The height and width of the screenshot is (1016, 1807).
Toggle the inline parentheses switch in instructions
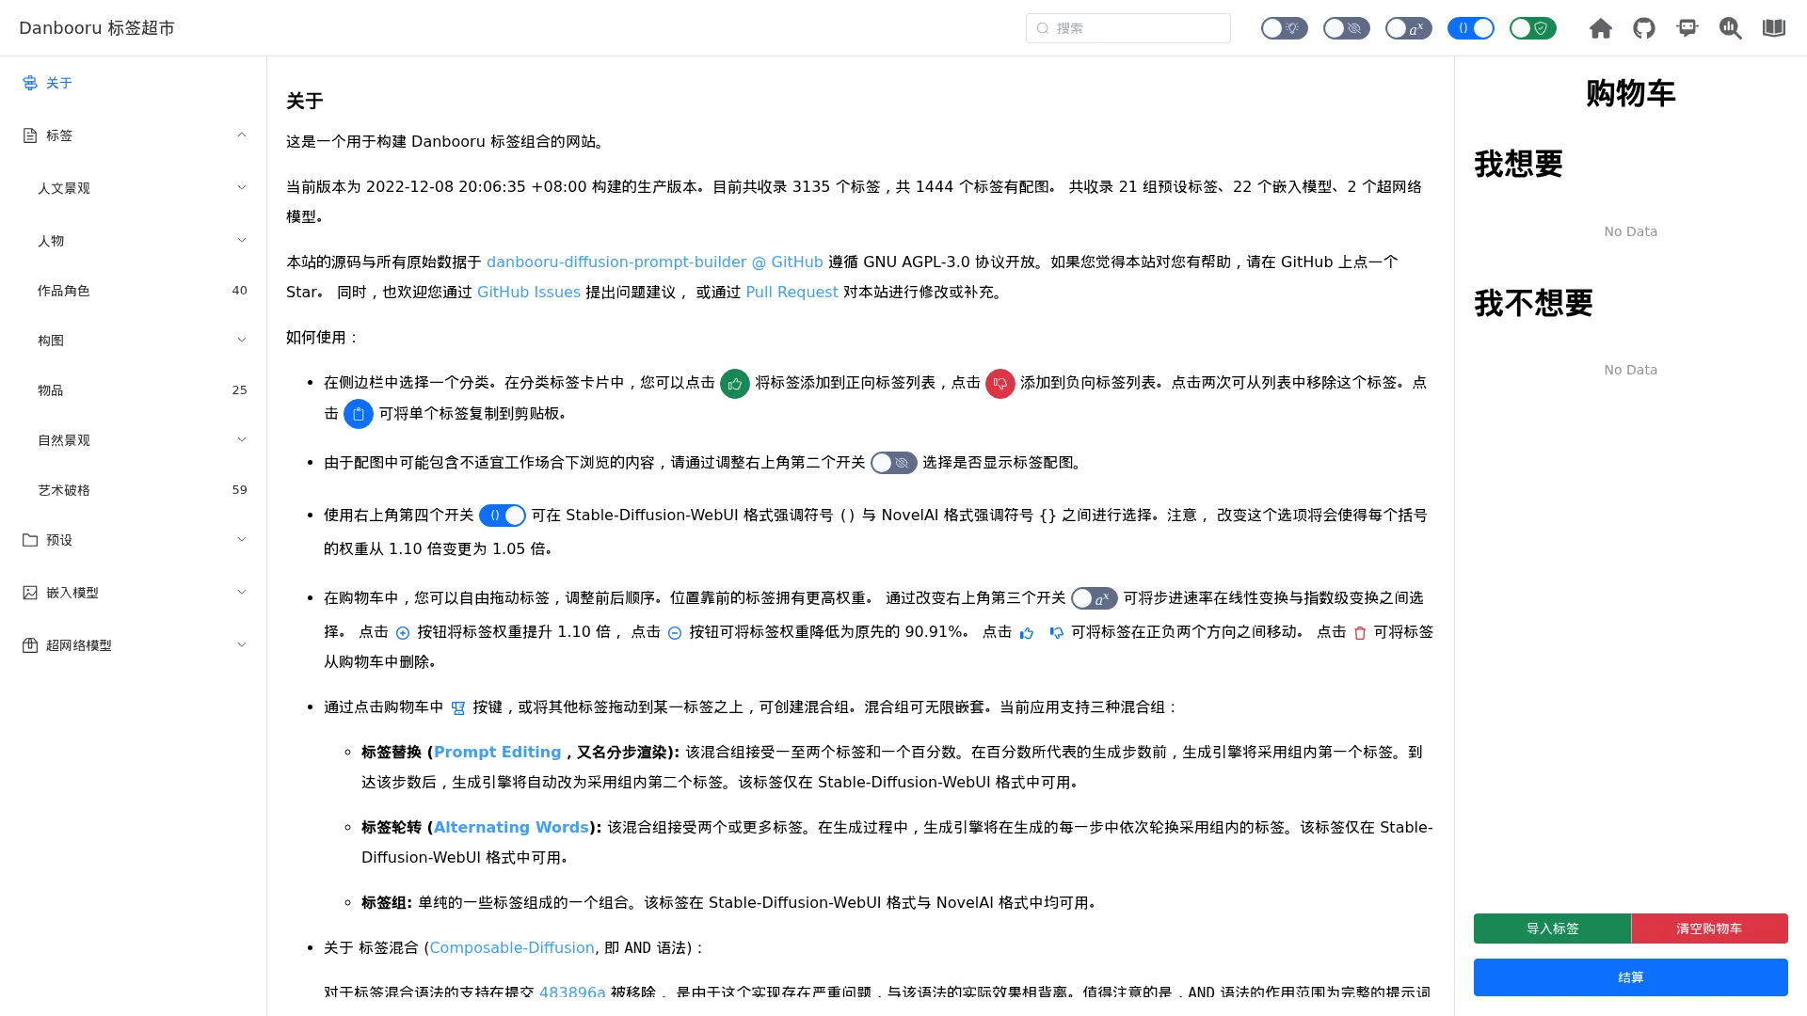[502, 516]
